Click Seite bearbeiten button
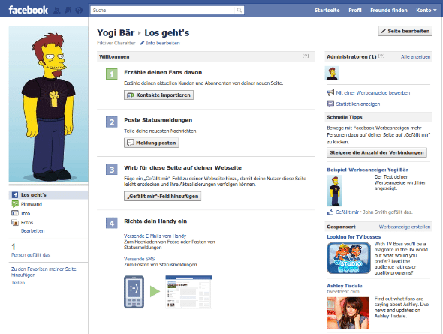The image size is (443, 334). tap(405, 31)
